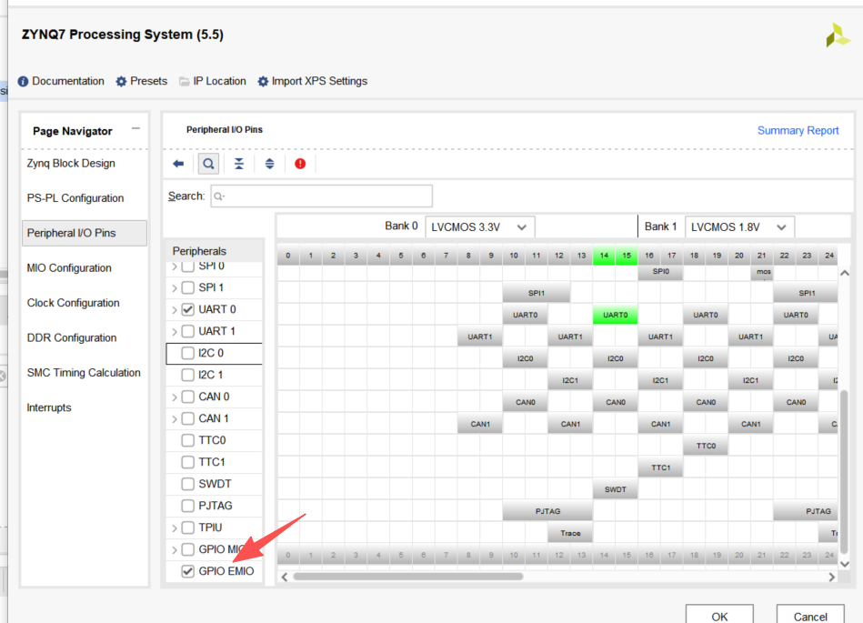Select Peripheral I/O Pins page

coord(85,234)
